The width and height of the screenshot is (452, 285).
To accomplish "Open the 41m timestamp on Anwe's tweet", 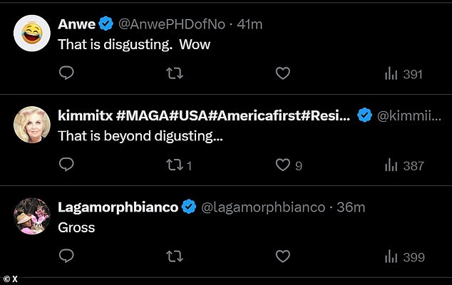I will [x=250, y=24].
